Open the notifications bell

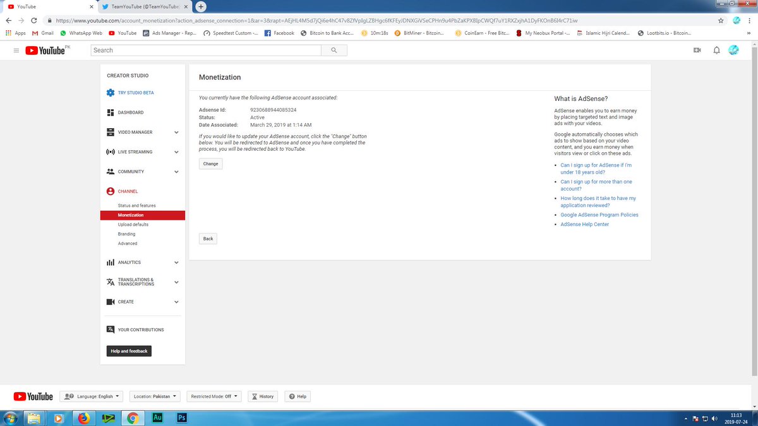[716, 50]
